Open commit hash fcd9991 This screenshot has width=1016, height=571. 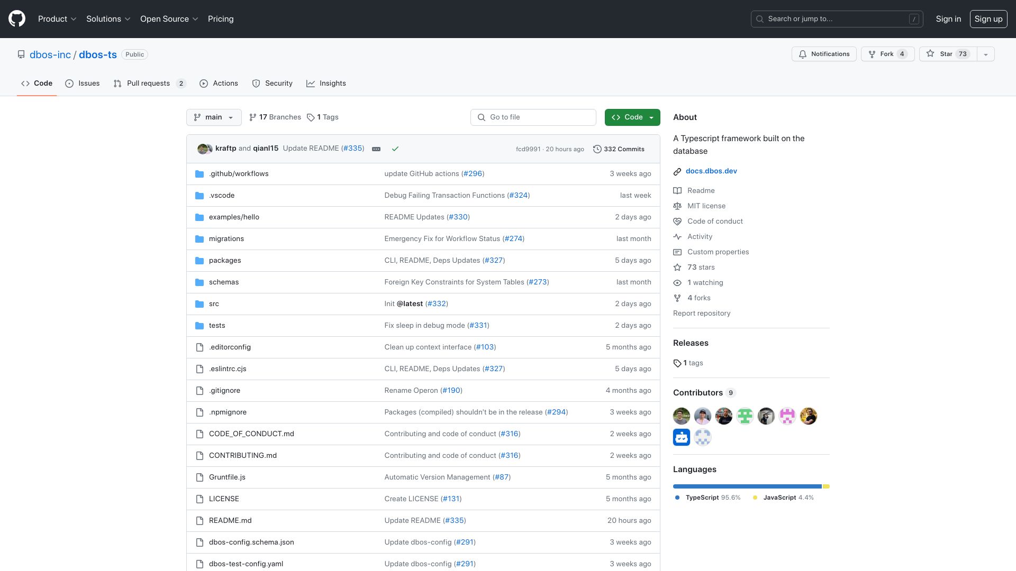(528, 149)
